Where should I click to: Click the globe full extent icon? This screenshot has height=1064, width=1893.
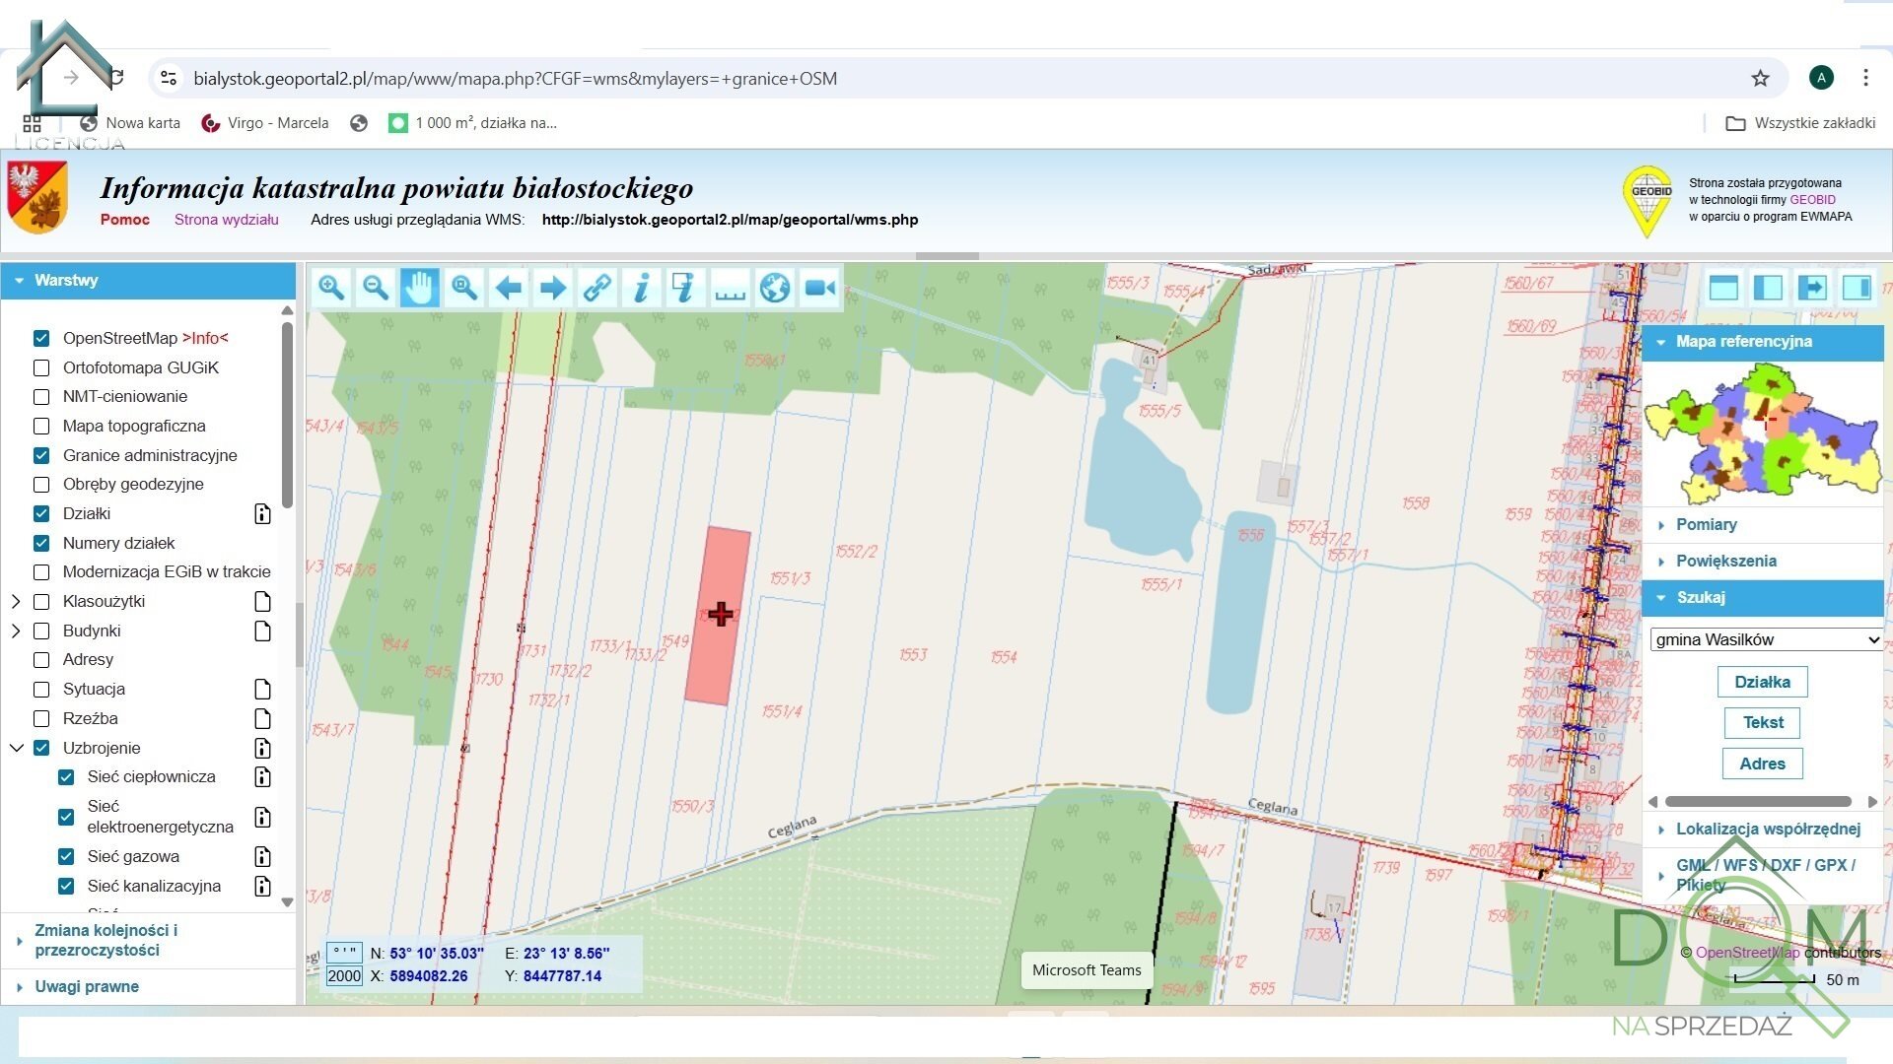(775, 288)
